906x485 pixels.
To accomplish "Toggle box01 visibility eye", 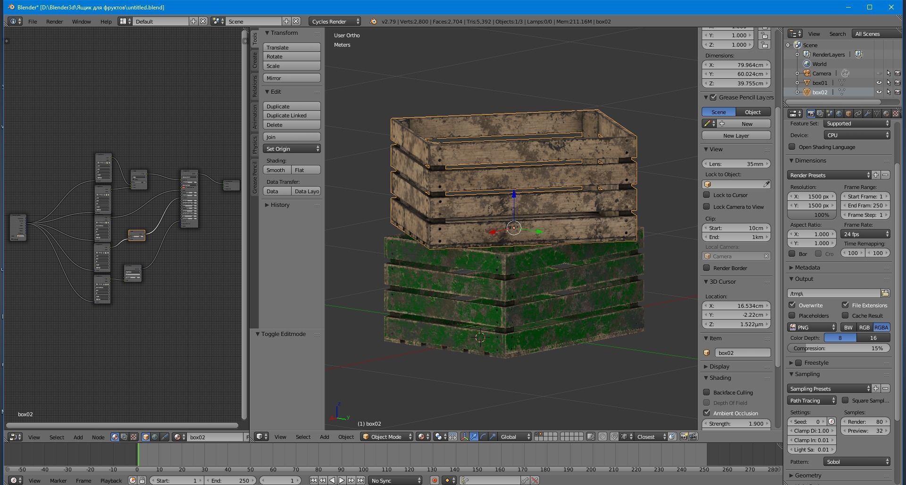I will pyautogui.click(x=879, y=83).
